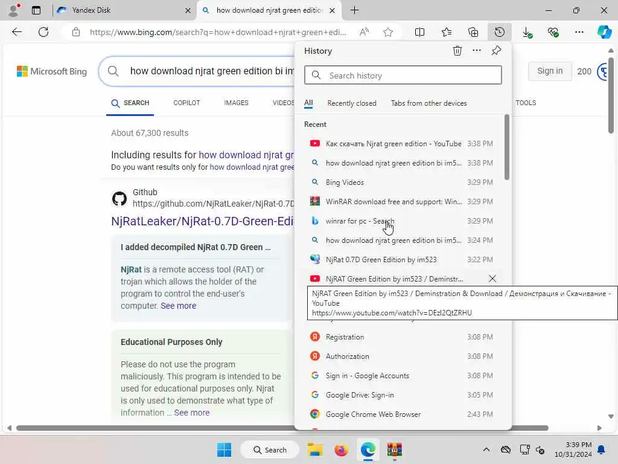Screen dimensions: 618x464
Task: Open Google Drive: Sign-in history entry
Action: [x=402, y=395]
